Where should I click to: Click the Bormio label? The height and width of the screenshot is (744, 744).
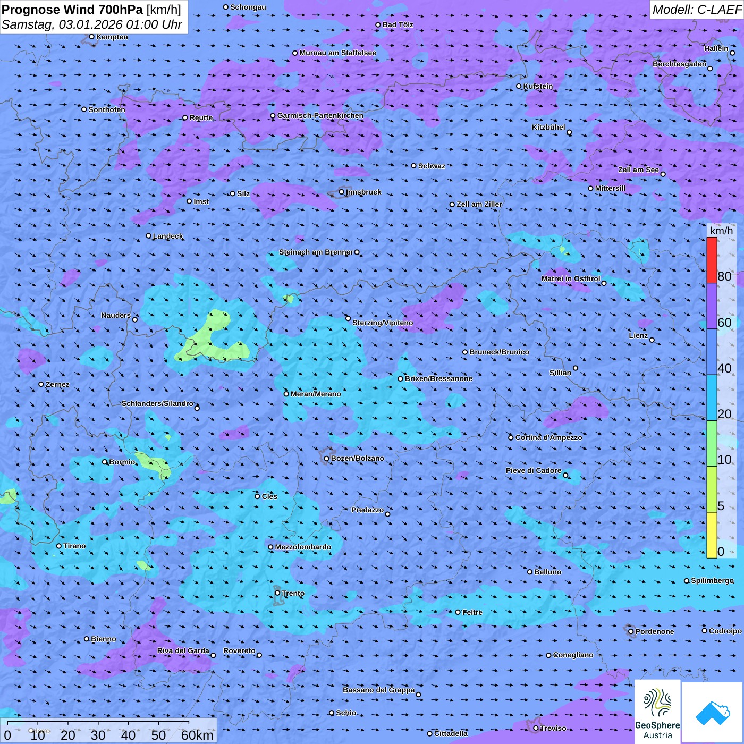coord(122,462)
